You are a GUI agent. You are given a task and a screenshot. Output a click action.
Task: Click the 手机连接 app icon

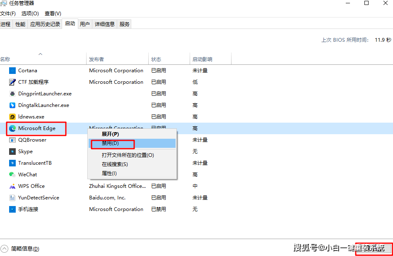pyautogui.click(x=12, y=209)
